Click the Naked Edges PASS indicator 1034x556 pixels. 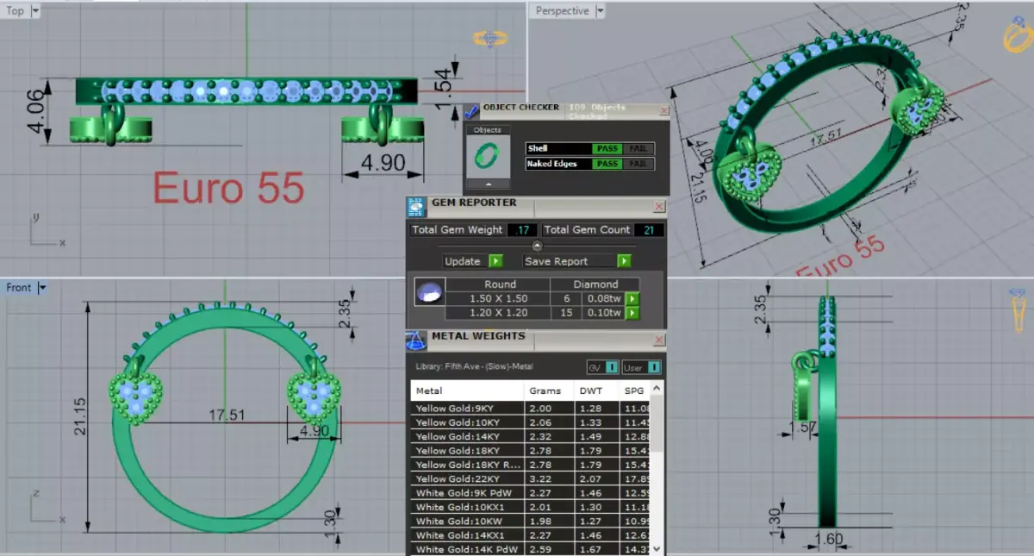607,164
